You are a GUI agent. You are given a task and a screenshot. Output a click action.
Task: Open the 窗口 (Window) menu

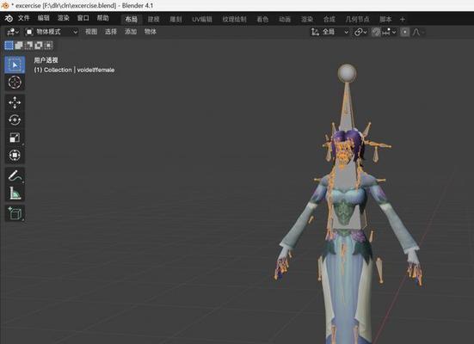pos(83,18)
